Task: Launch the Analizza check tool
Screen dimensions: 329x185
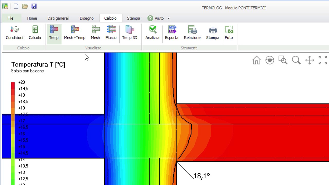Action: 152,33
